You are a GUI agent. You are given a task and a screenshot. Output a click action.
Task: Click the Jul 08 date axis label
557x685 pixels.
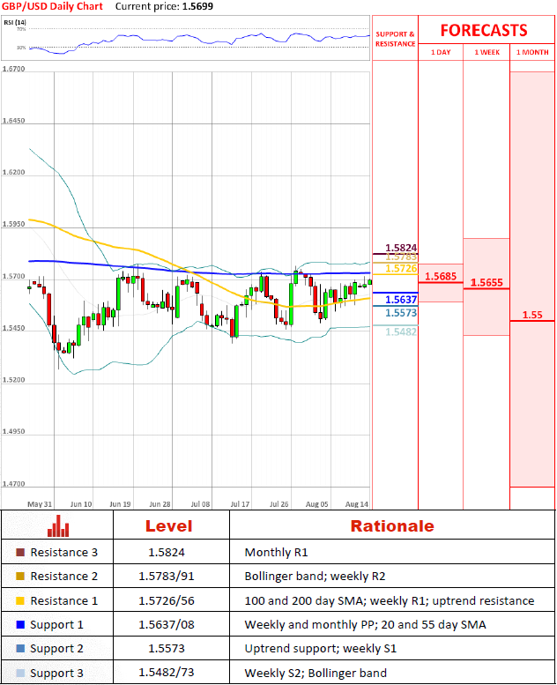point(200,504)
